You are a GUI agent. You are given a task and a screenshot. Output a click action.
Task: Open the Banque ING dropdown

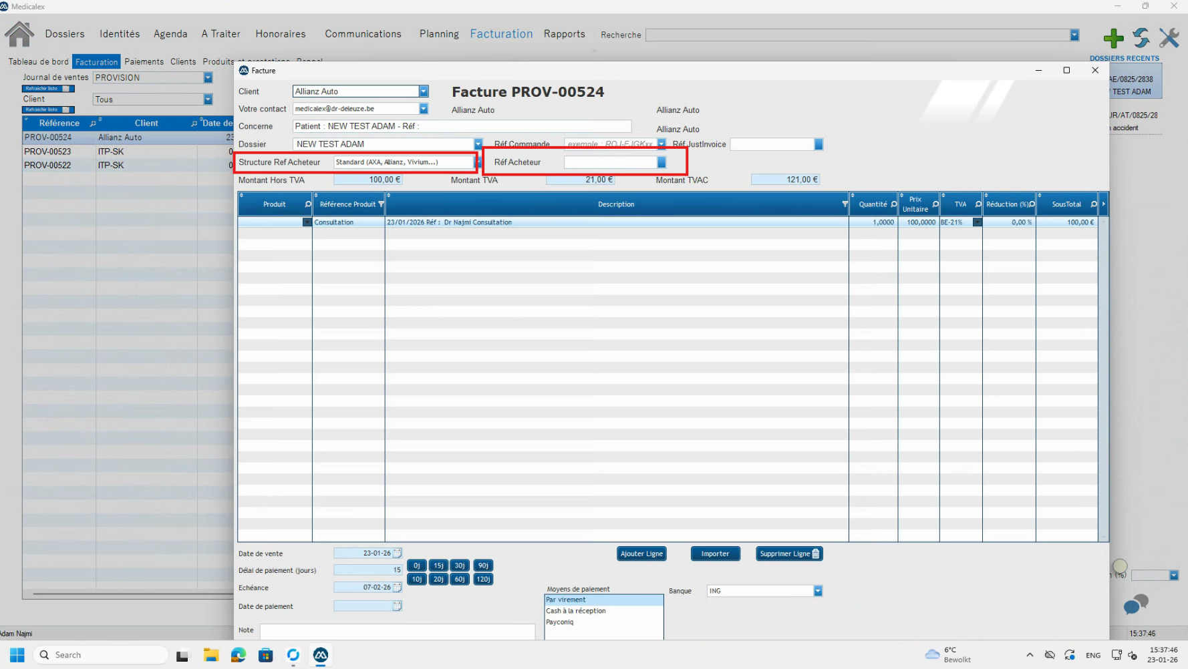click(818, 591)
